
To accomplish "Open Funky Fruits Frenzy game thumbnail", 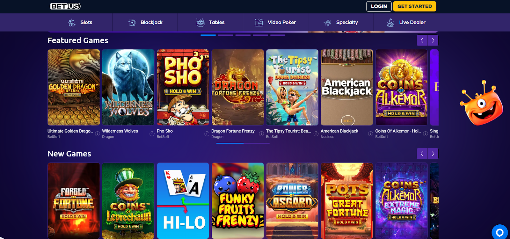I will pos(237,201).
